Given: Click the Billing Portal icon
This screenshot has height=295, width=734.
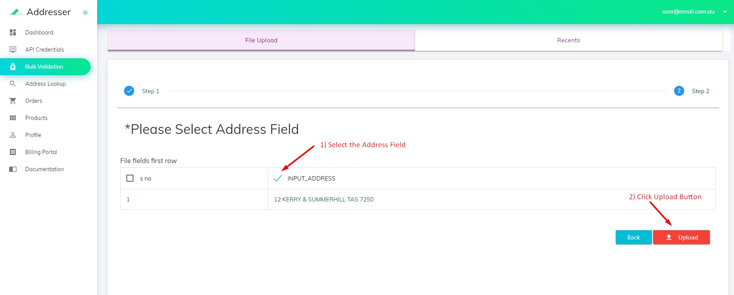Looking at the screenshot, I should (x=13, y=152).
